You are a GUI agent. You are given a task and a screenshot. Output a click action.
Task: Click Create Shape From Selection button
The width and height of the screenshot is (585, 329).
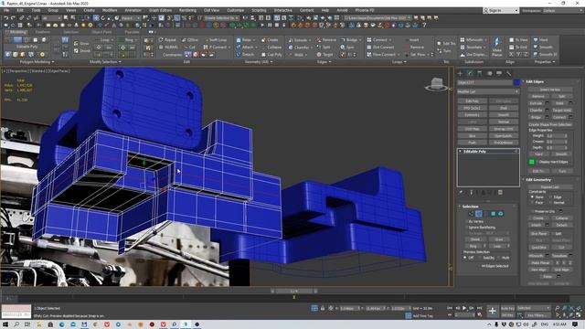pos(550,124)
